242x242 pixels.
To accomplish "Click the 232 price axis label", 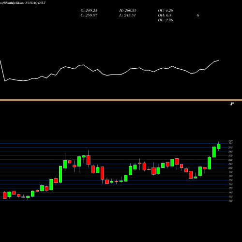I will point(230,156).
